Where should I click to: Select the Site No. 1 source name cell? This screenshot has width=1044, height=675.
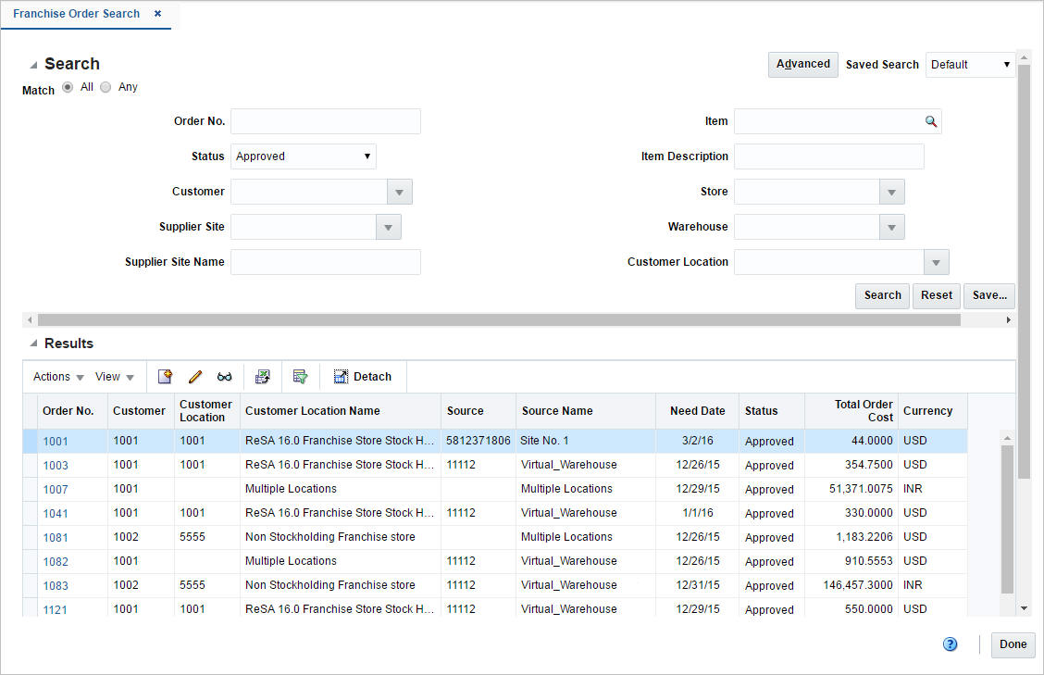tap(586, 441)
